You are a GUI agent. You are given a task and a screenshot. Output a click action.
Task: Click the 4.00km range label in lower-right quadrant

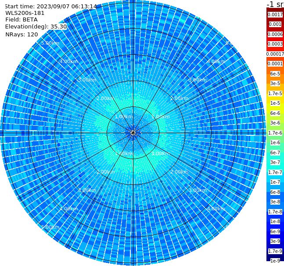click(216, 209)
